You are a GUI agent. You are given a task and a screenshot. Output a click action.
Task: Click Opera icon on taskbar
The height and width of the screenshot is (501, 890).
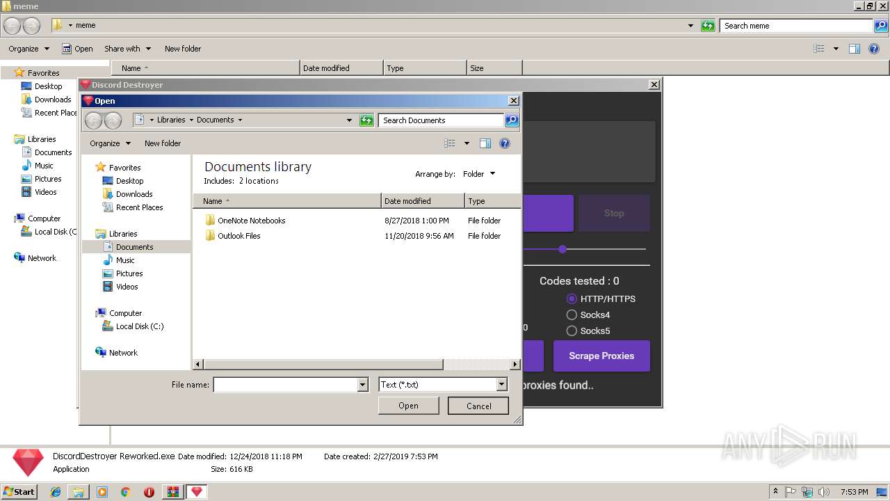[x=149, y=492]
